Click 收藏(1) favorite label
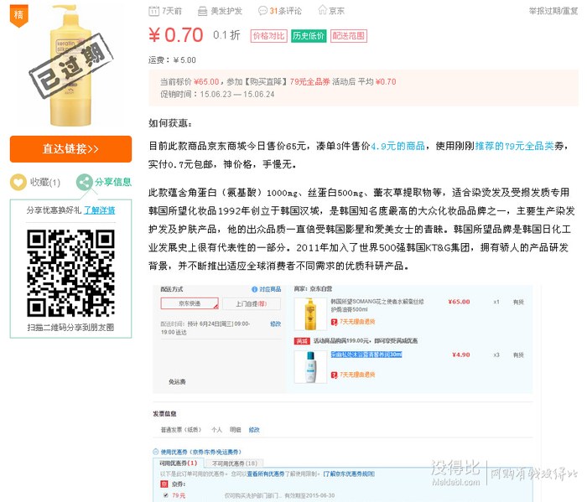The width and height of the screenshot is (587, 502). click(45, 182)
